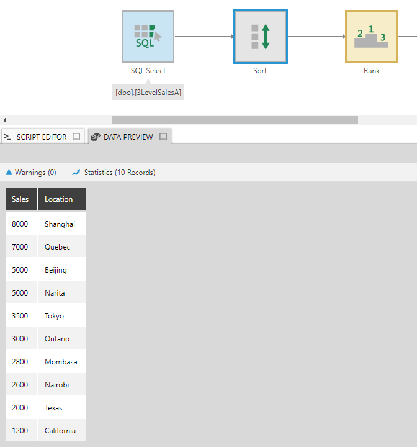Viewport: 417px width, 447px height.
Task: Switch to the Data Preview tab
Action: (x=128, y=137)
